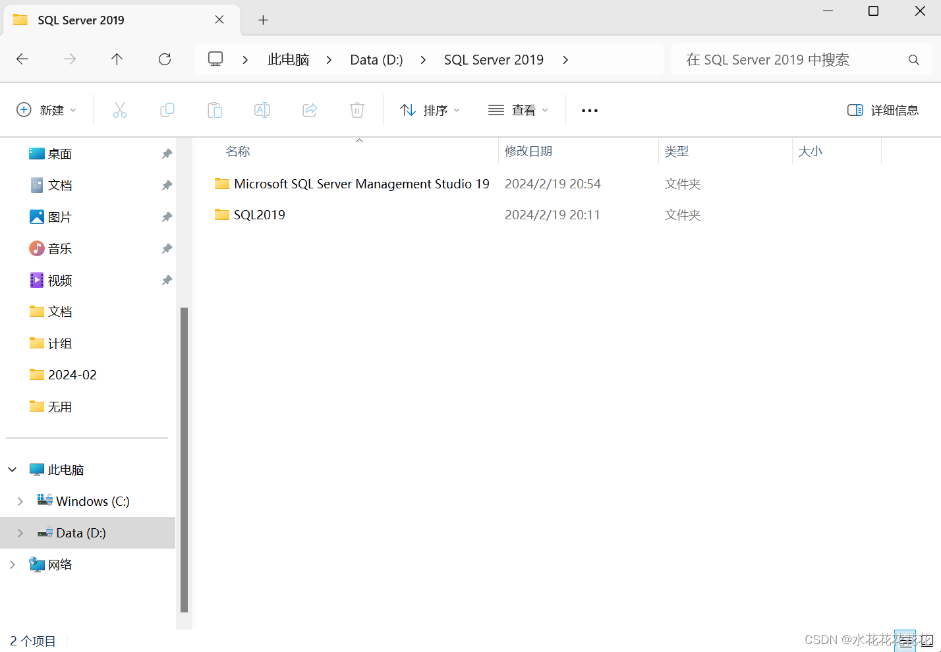
Task: Open 桌面 in quick access
Action: [x=60, y=153]
